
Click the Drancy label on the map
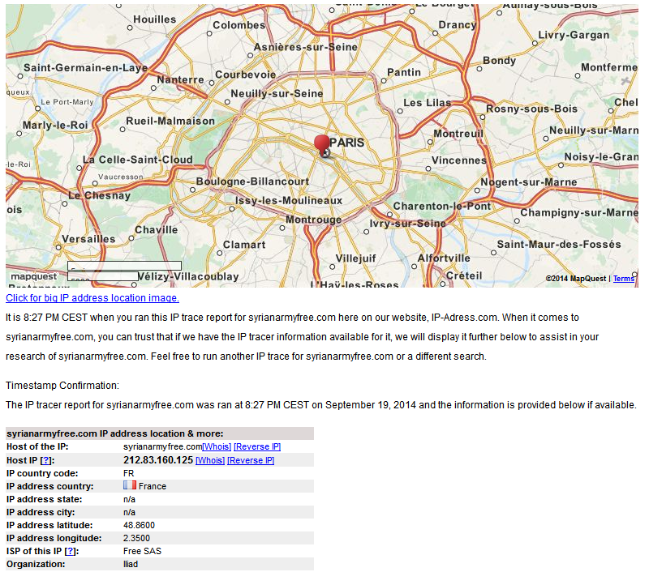pos(458,25)
